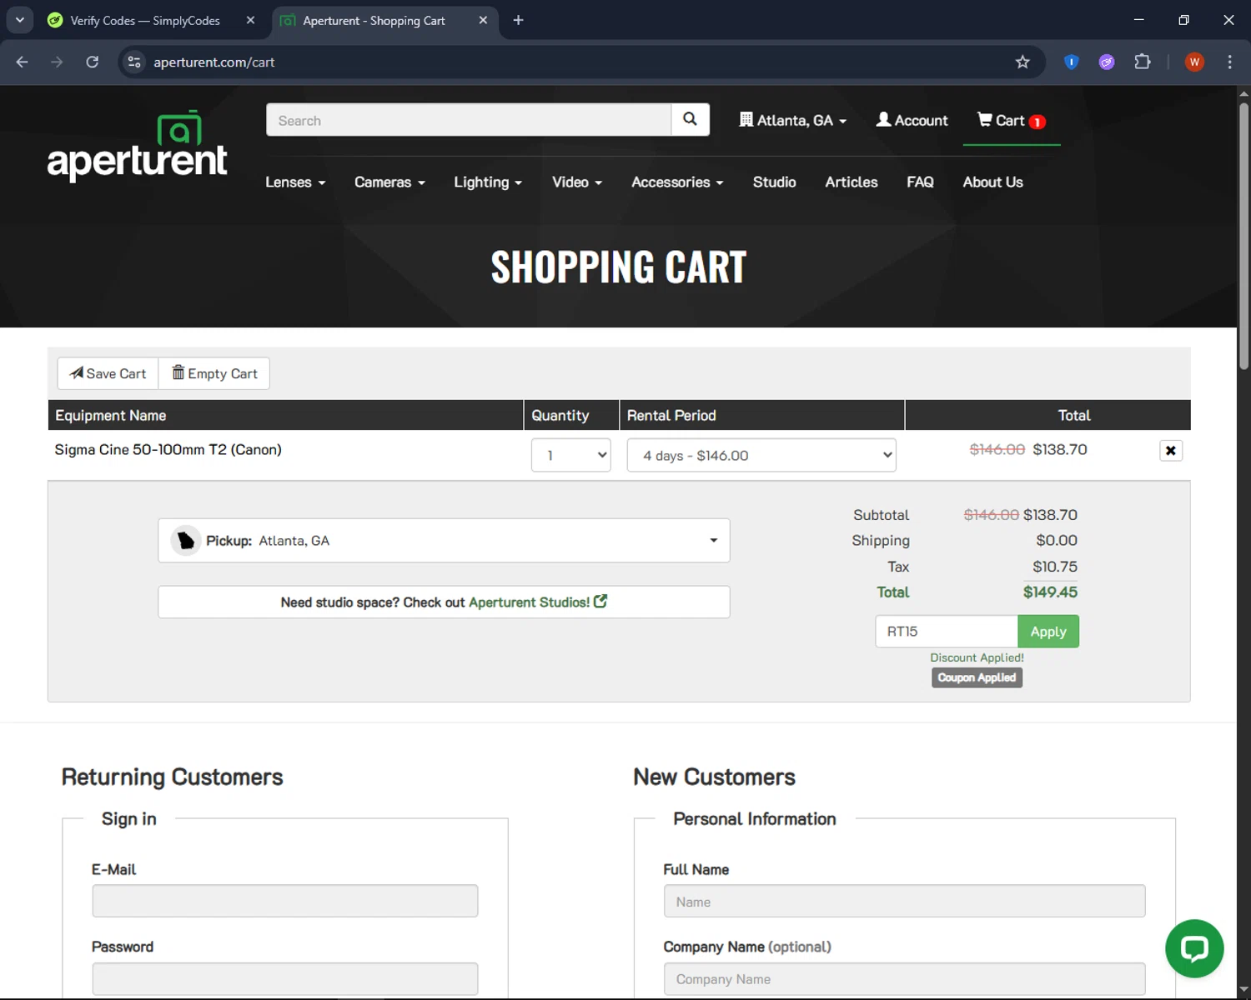Click the Coupon Applied badge
1251x1000 pixels.
point(977,677)
